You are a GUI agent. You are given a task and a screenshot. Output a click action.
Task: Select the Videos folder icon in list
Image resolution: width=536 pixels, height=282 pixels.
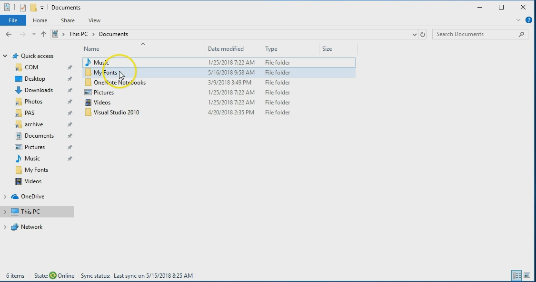pos(88,102)
